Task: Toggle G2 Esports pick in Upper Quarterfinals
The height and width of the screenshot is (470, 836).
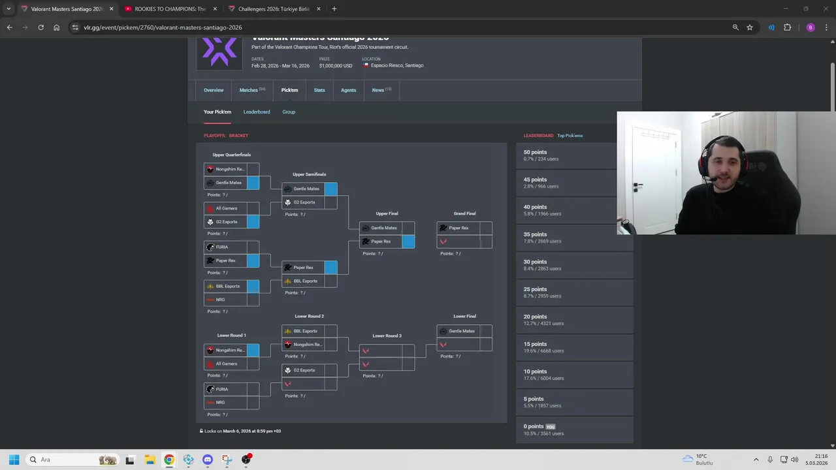Action: (231, 222)
